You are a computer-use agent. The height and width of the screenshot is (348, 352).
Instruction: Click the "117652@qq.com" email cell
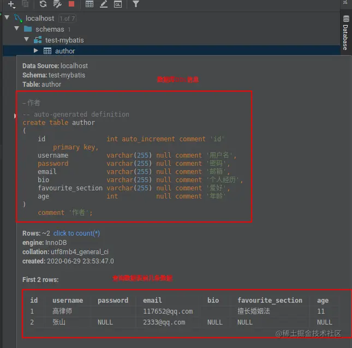coord(168,311)
